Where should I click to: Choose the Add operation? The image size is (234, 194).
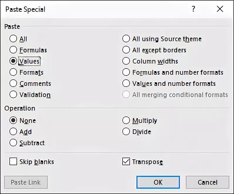coord(13,132)
